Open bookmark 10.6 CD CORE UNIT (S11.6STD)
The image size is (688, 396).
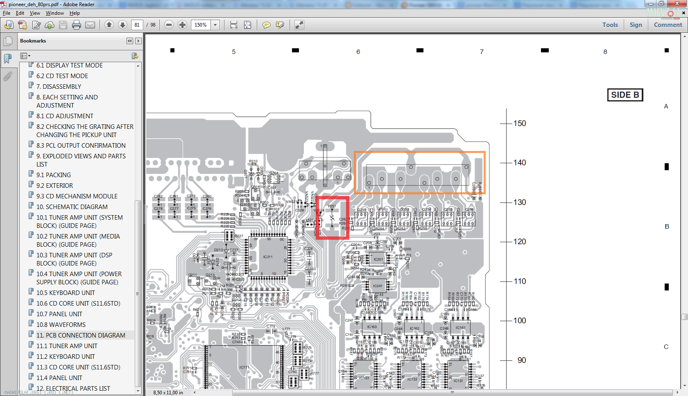[x=78, y=304]
